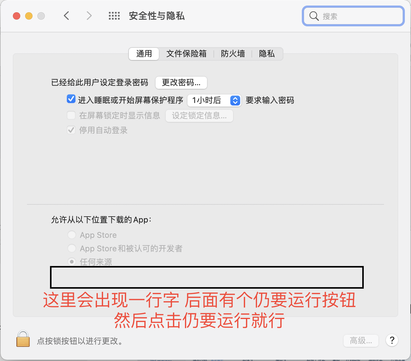Open the show-all preferences grid icon
The height and width of the screenshot is (361, 411).
114,16
